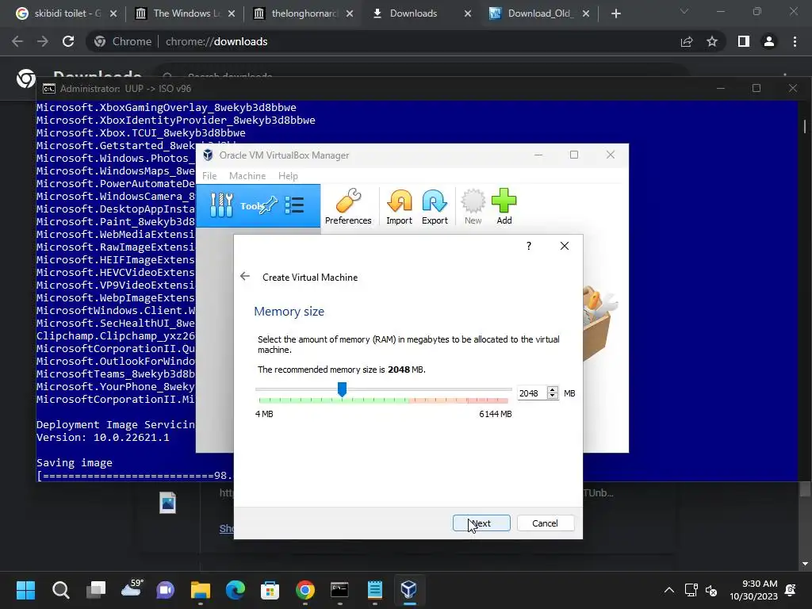Decrease memory with spinner down arrow
Screen dimensions: 812x609
(x=553, y=396)
